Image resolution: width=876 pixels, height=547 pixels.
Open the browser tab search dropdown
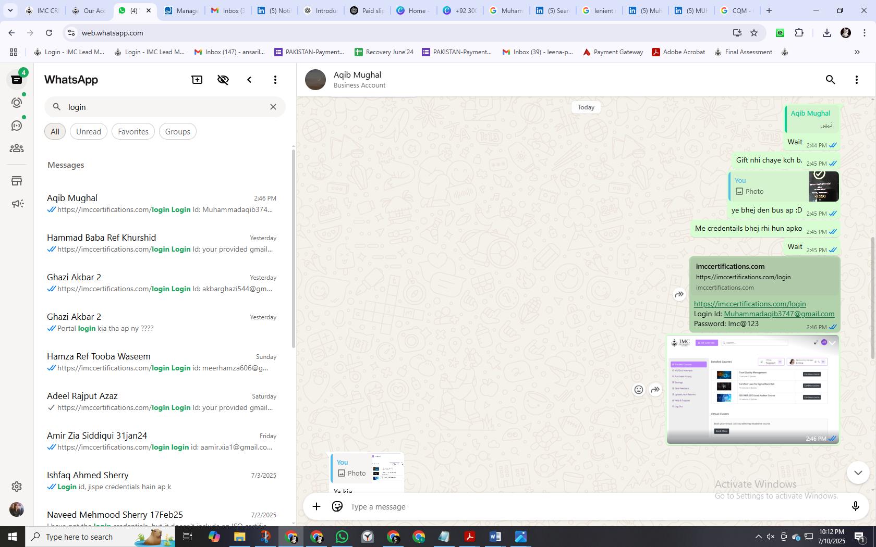point(10,10)
